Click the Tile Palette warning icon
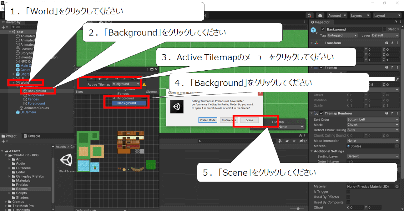 click(144, 84)
